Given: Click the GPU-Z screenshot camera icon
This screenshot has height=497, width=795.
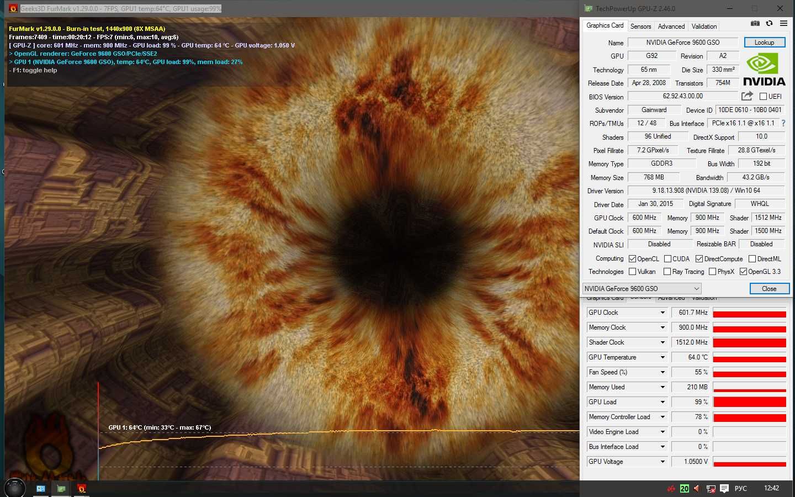Looking at the screenshot, I should point(755,23).
